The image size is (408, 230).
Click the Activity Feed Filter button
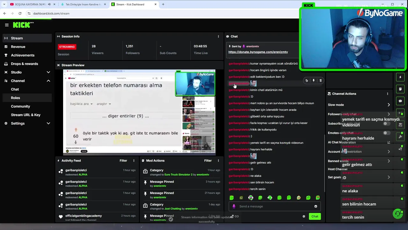point(123,161)
